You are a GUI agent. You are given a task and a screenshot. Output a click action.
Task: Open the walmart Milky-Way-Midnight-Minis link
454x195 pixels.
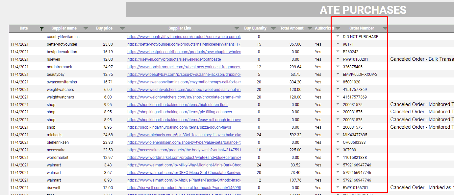pyautogui.click(x=184, y=165)
